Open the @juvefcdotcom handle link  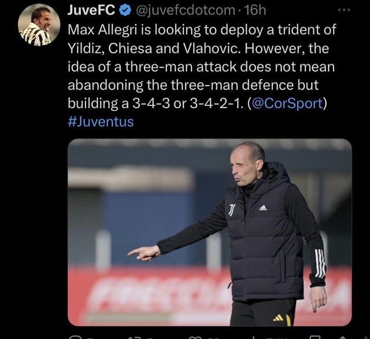(x=184, y=10)
